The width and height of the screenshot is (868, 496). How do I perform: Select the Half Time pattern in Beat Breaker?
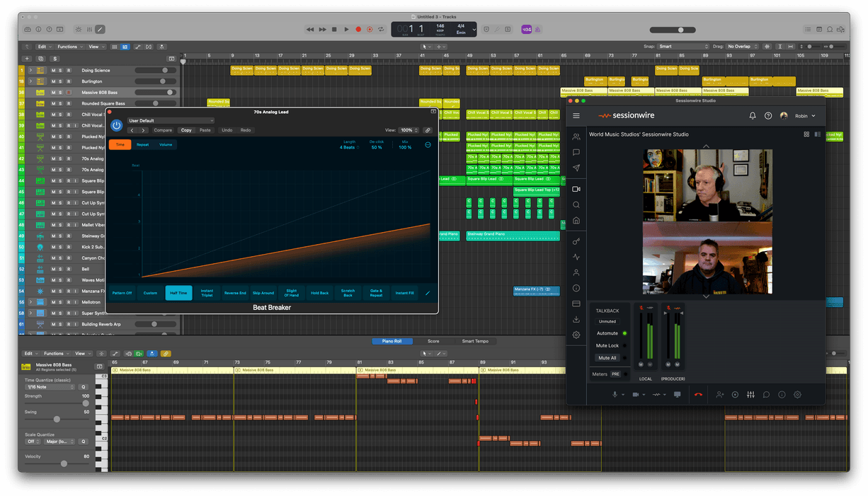178,292
